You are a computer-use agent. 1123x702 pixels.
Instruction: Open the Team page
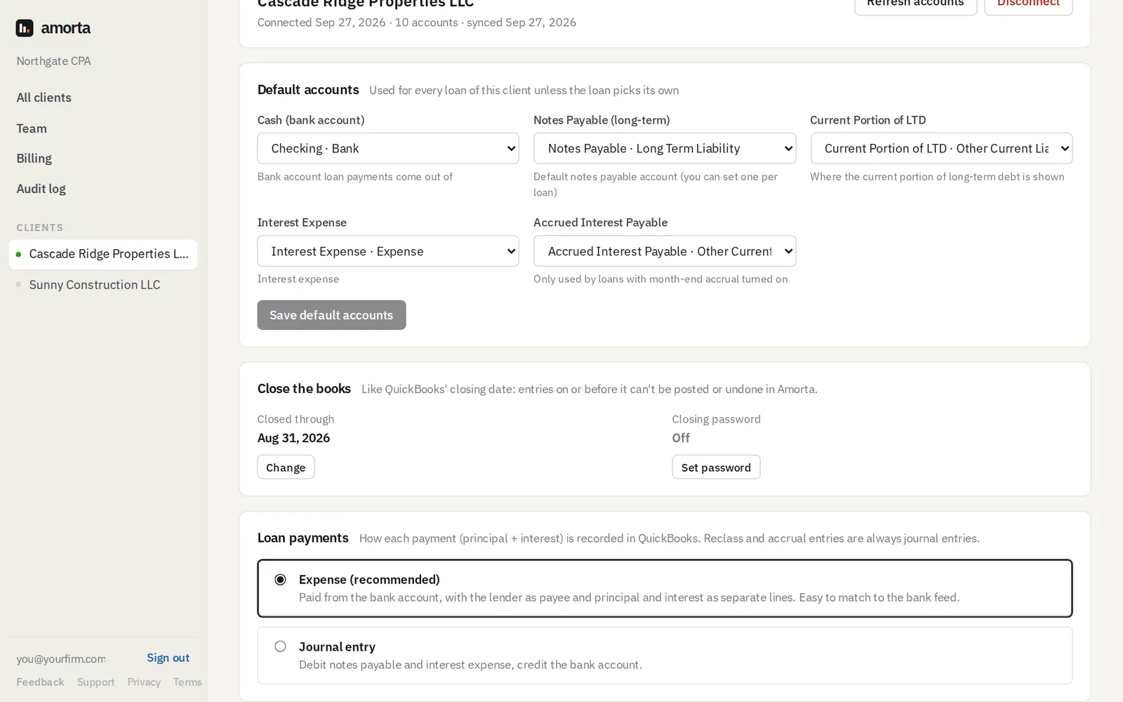point(32,128)
